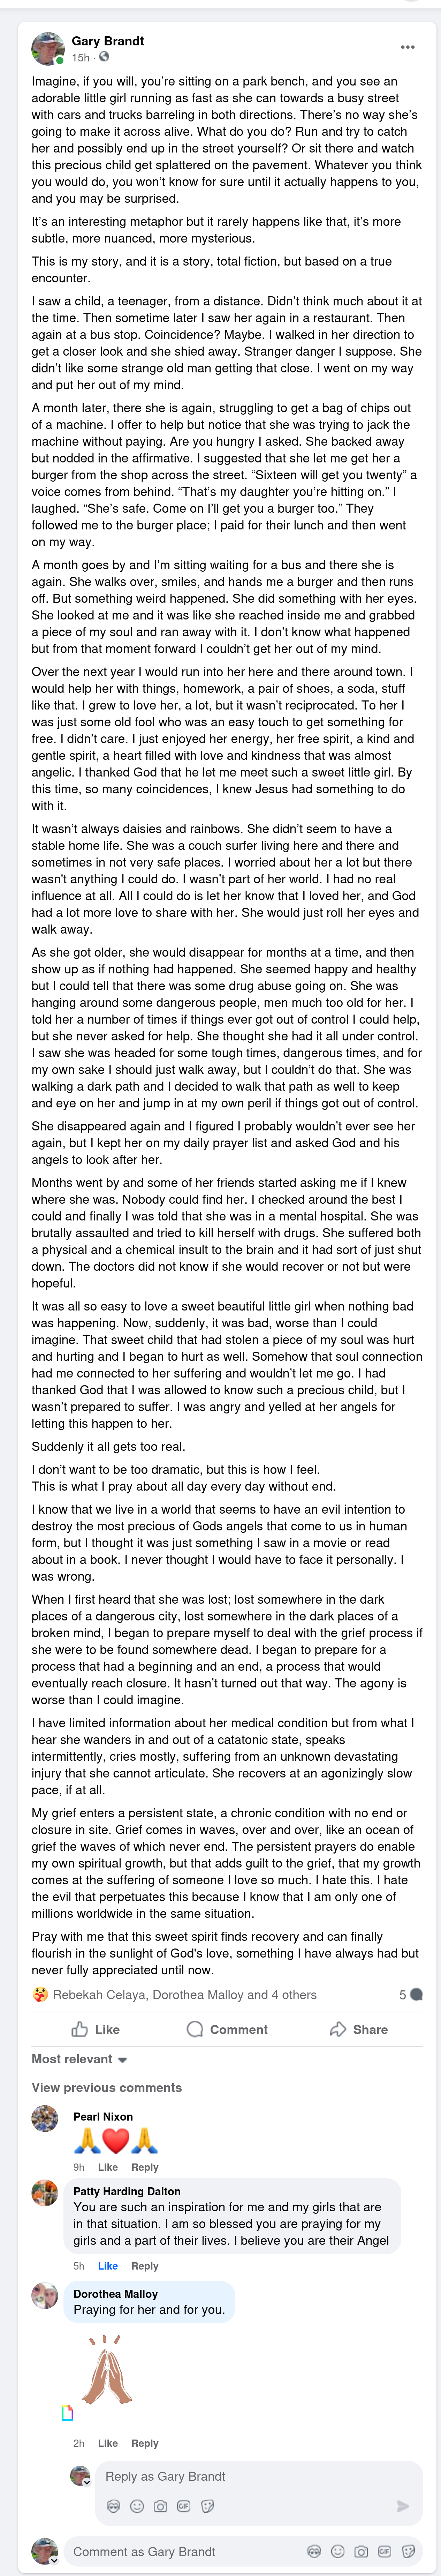Click the avatar sticker icon in reply box
This screenshot has width=441, height=2576.
point(113,2505)
